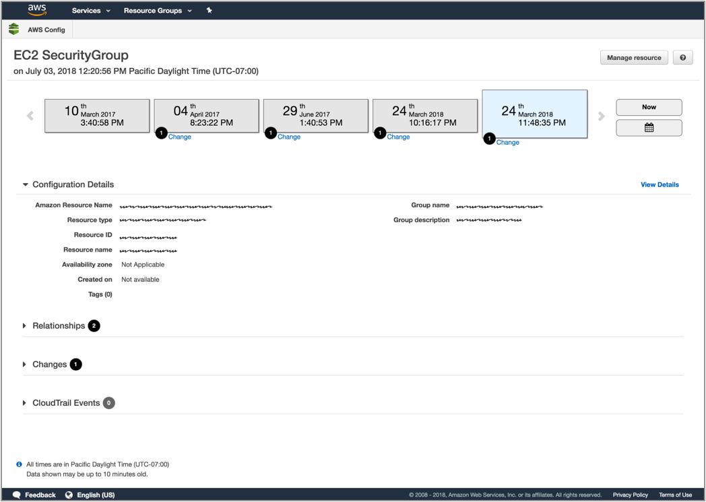Go to later timeline entries arrow
Viewport: 706px width, 502px height.
pyautogui.click(x=601, y=116)
